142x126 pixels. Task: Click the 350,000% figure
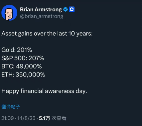(30, 74)
